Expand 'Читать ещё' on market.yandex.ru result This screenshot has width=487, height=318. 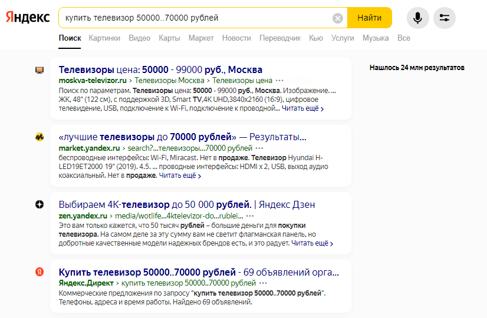point(180,175)
